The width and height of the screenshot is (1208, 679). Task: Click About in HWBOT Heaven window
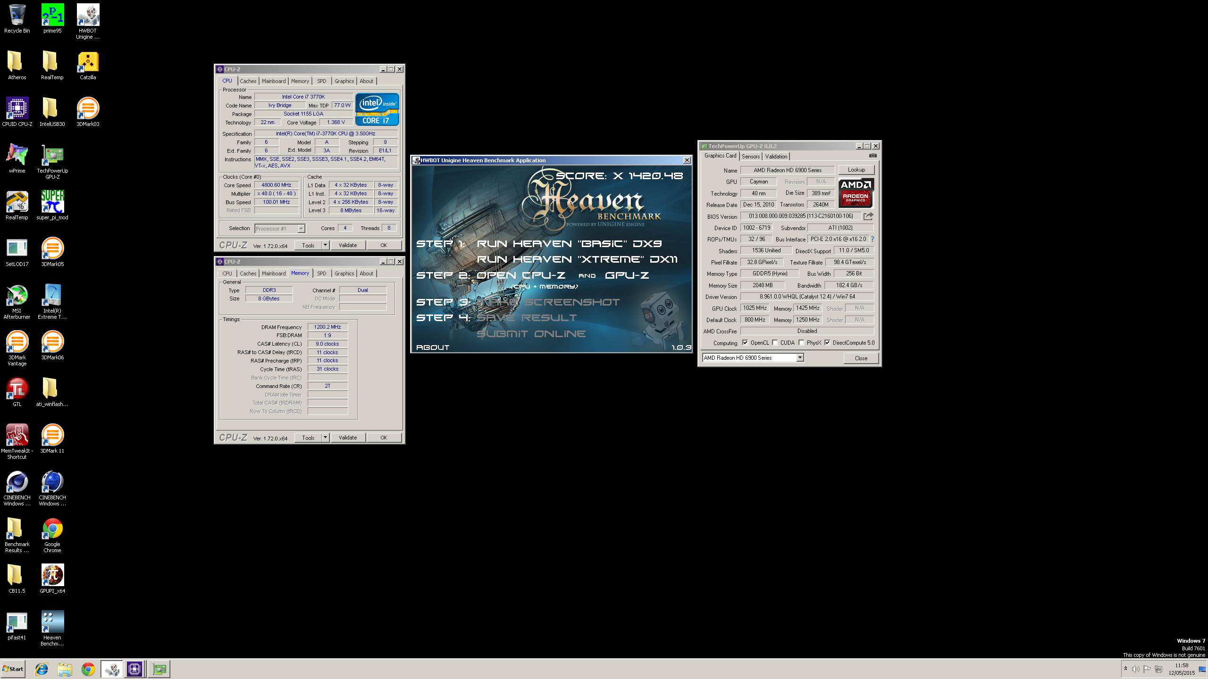click(433, 348)
